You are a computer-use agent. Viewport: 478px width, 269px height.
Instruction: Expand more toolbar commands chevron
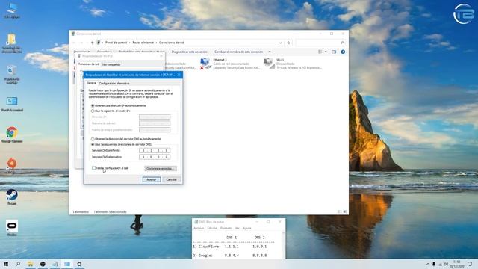tap(270, 52)
